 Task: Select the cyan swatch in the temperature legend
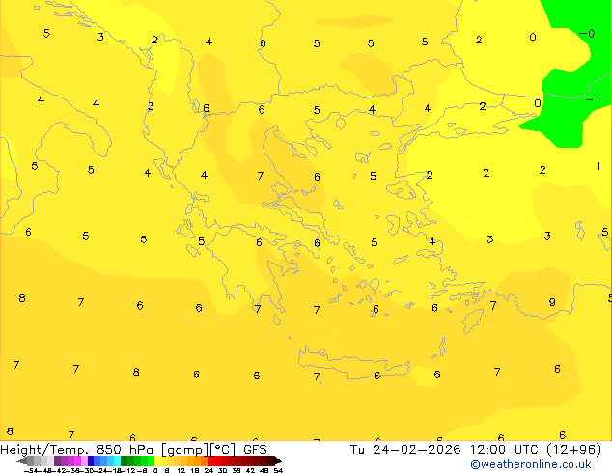[x=117, y=460]
